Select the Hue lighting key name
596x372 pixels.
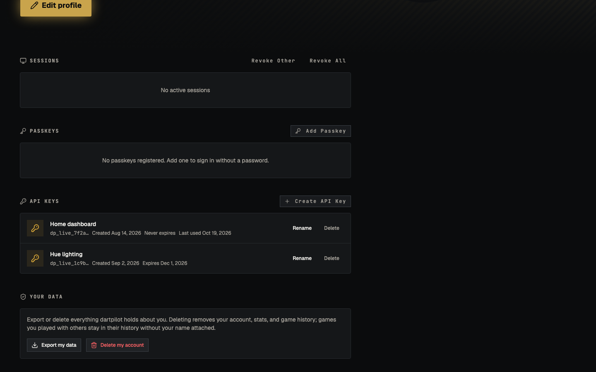click(x=66, y=254)
